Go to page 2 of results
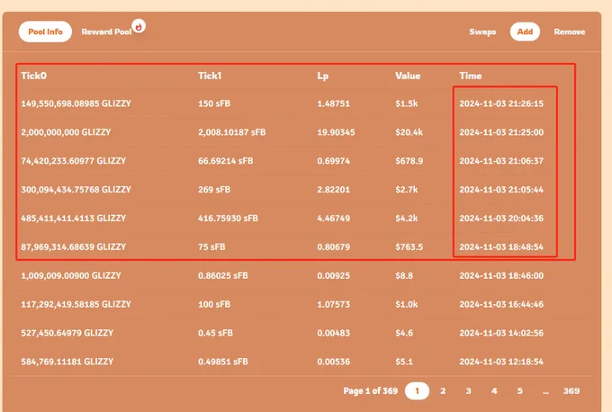The image size is (612, 412). coord(443,391)
